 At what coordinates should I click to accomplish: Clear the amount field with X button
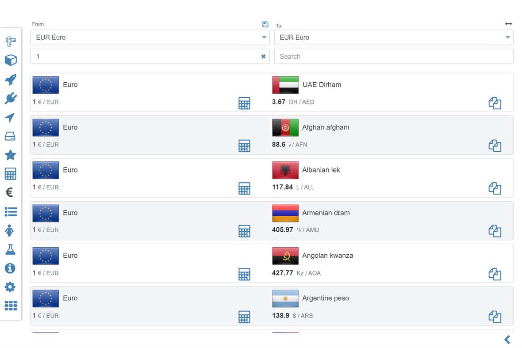coord(263,57)
